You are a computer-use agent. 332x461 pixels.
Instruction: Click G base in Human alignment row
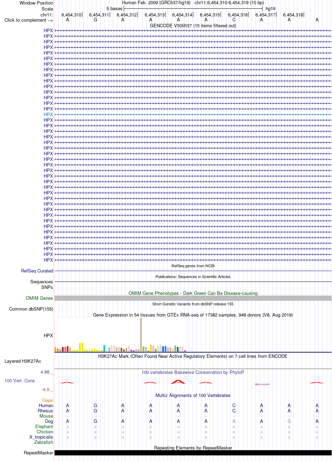pyautogui.click(x=95, y=405)
